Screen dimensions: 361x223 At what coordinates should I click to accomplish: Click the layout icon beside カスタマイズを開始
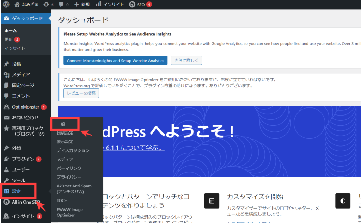coord(212,201)
